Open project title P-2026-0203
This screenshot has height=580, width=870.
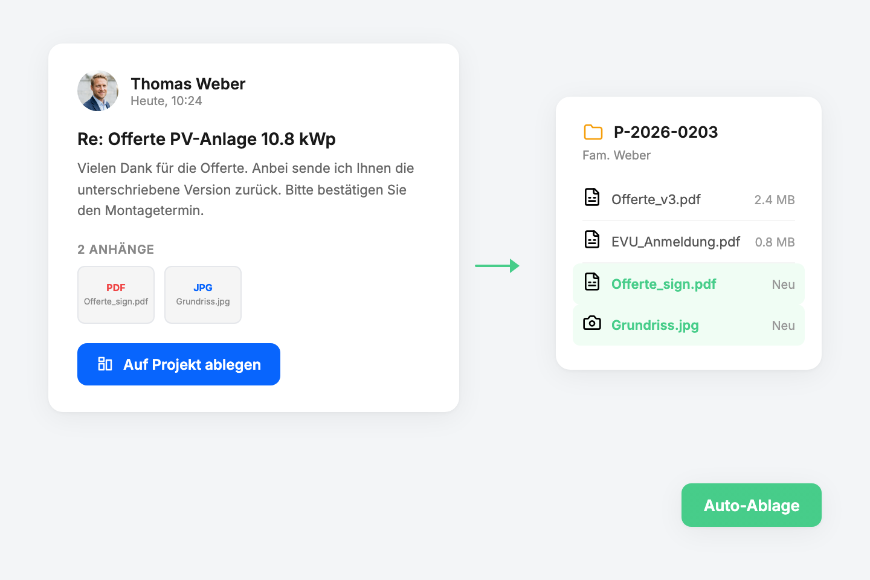pos(666,132)
